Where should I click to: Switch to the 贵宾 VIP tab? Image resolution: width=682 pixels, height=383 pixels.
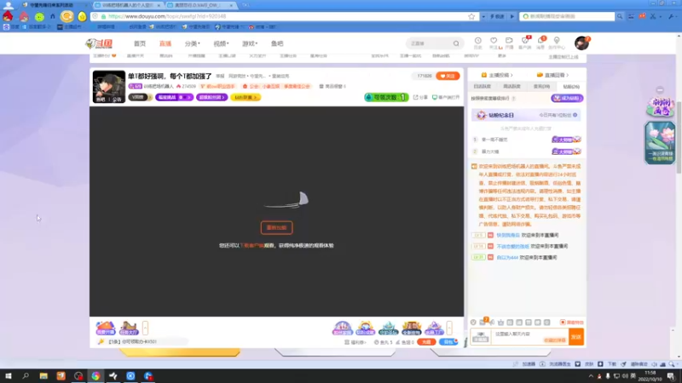541,87
